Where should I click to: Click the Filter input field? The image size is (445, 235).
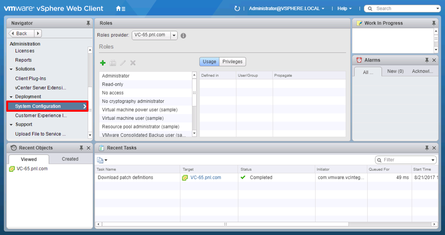(406, 160)
